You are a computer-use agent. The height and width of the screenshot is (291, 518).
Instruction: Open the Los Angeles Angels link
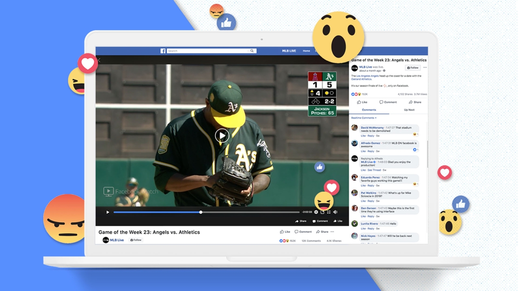367,76
